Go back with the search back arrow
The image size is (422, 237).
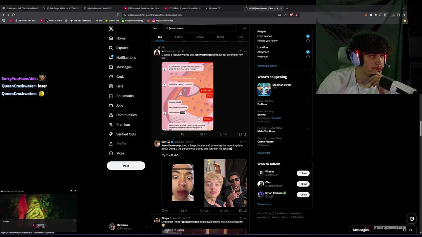[x=155, y=28]
